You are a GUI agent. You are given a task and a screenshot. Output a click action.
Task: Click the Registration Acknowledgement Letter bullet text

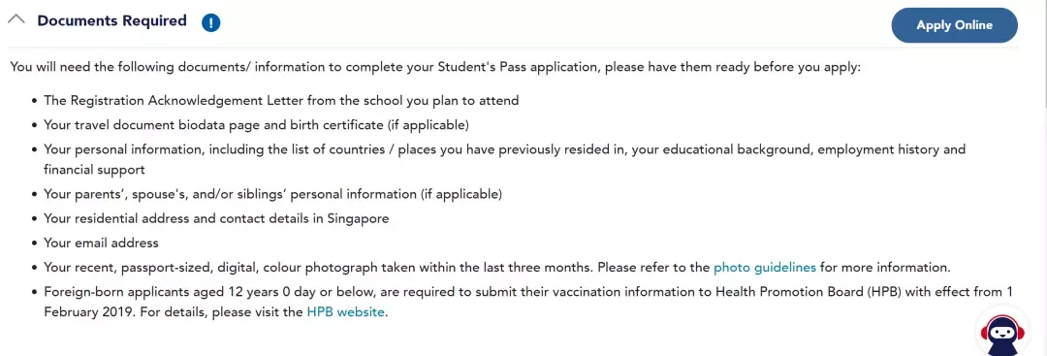(281, 101)
